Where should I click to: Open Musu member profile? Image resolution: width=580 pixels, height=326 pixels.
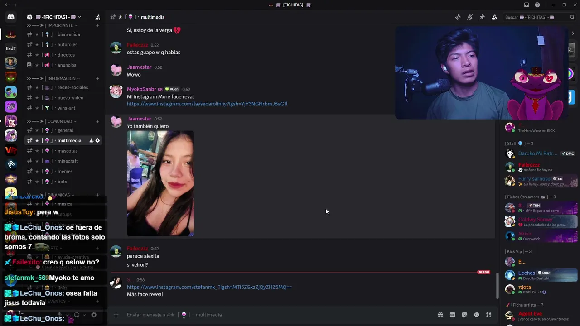click(x=541, y=235)
